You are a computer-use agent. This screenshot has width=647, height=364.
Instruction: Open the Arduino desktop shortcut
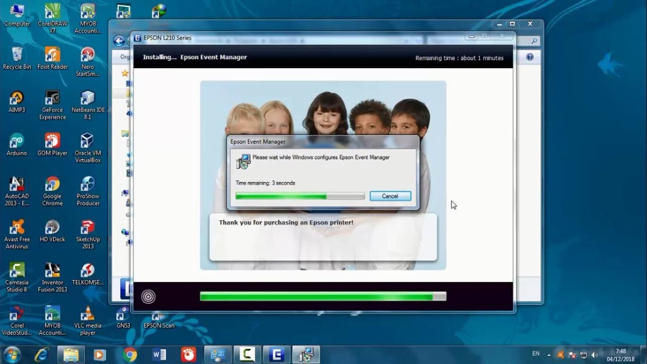click(x=17, y=144)
